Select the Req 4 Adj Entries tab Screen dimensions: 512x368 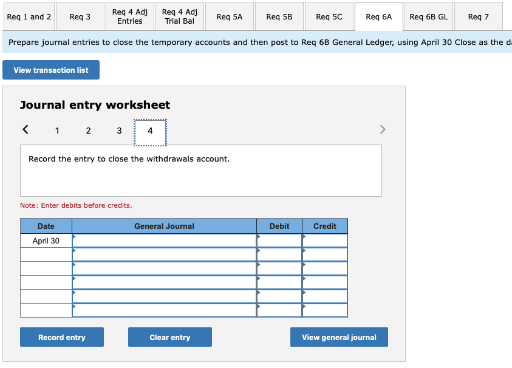click(129, 17)
